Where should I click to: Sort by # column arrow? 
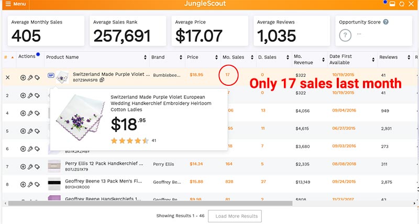(12, 57)
